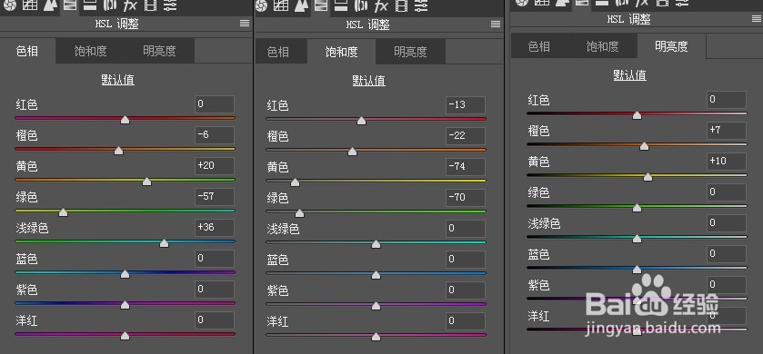
Task: Open Tone Curve icon in Hue panel toolbar
Action: click(x=31, y=5)
